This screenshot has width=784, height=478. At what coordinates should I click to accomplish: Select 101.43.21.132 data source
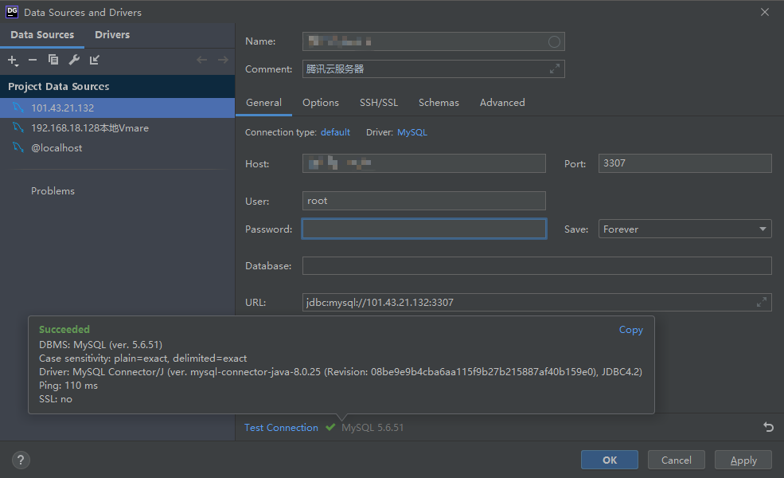(x=117, y=108)
